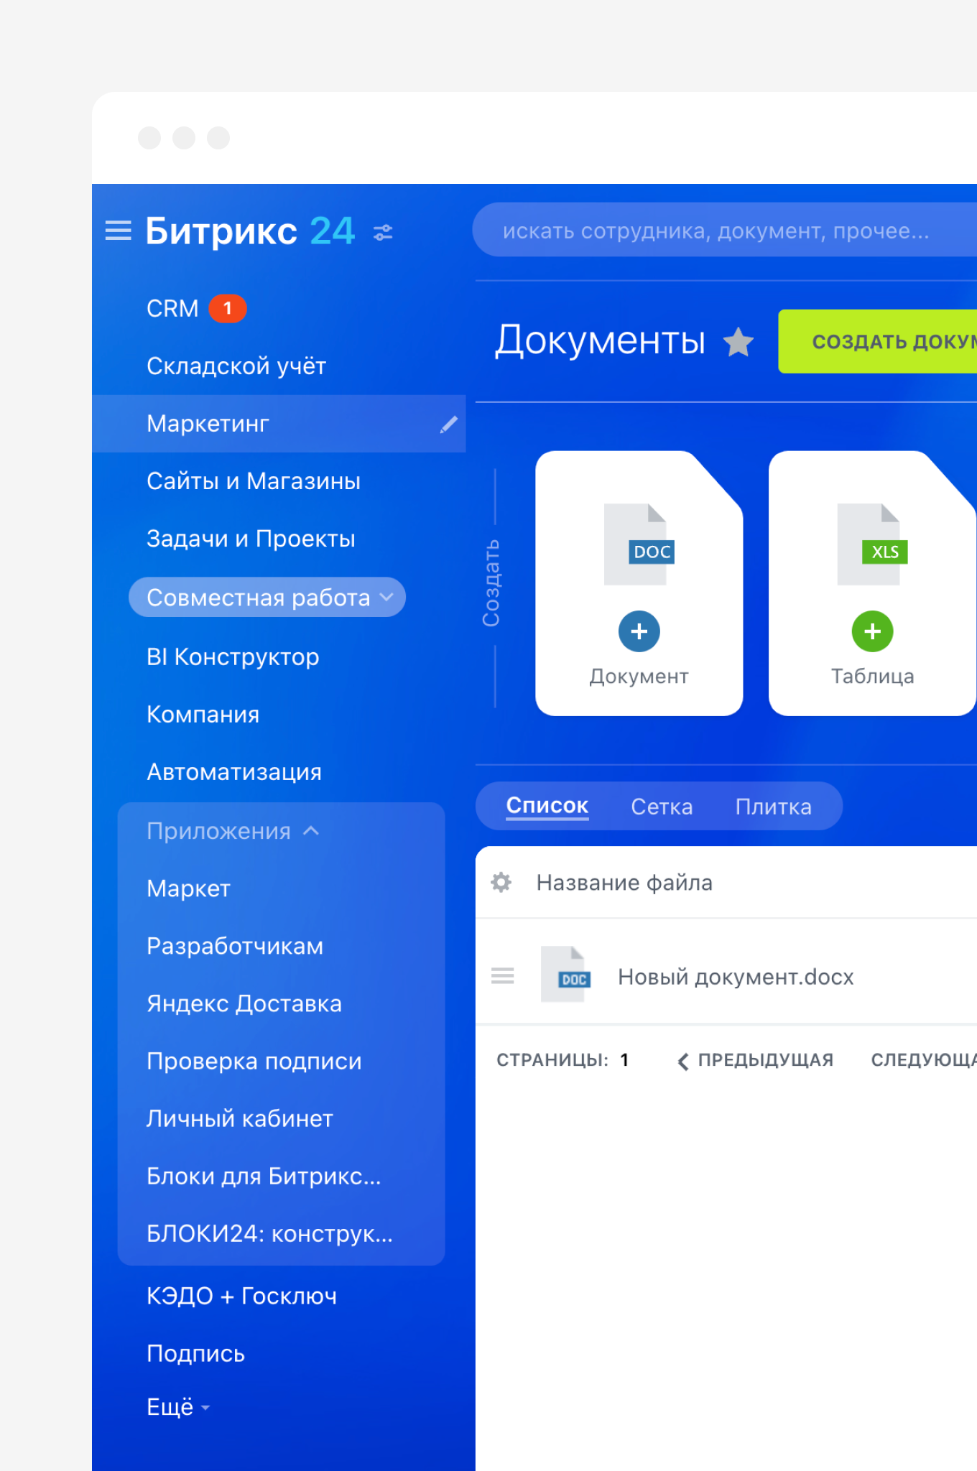
Task: Open row actions menu for Новый документ.docx
Action: (503, 976)
